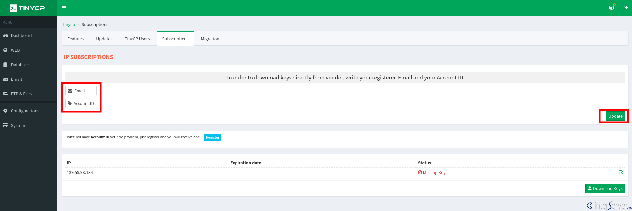The height and width of the screenshot is (211, 632).
Task: Click the Email envelope sidebar icon
Action: [5, 79]
